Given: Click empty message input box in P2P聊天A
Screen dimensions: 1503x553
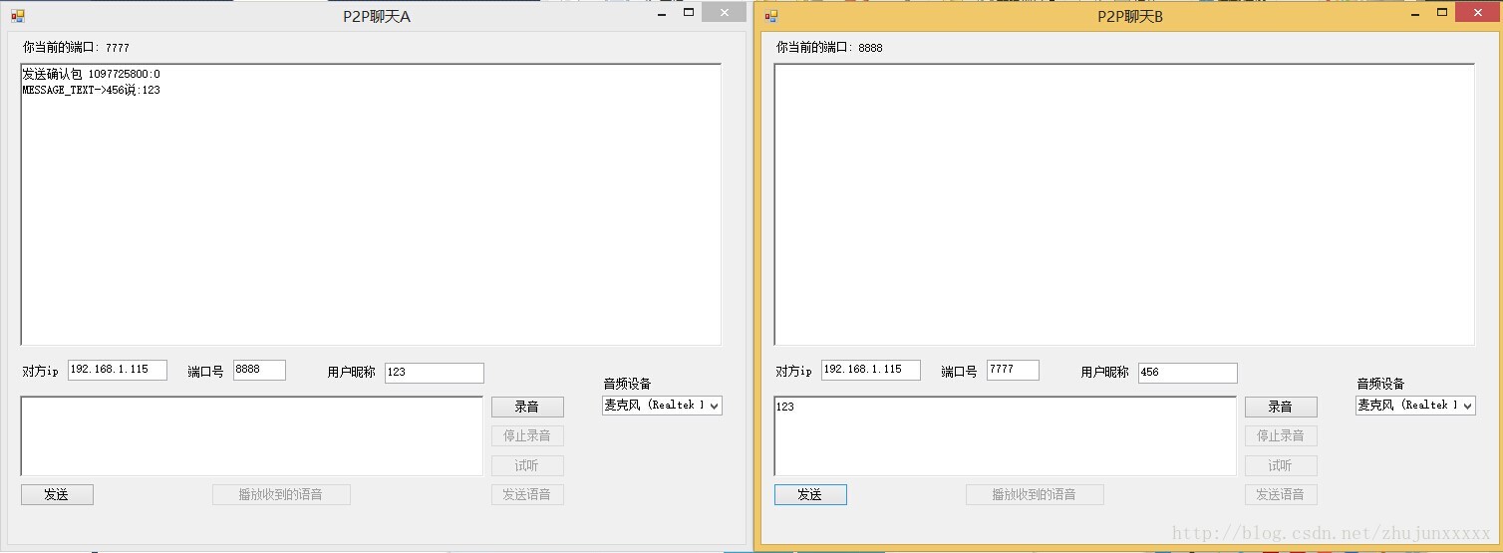Looking at the screenshot, I should click(x=252, y=436).
